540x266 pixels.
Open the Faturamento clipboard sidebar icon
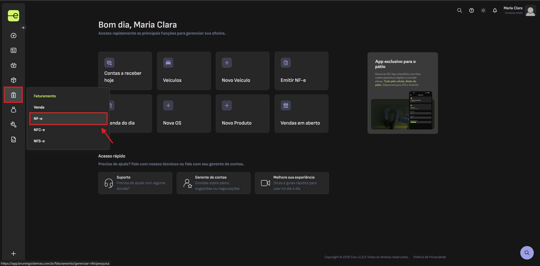click(14, 95)
